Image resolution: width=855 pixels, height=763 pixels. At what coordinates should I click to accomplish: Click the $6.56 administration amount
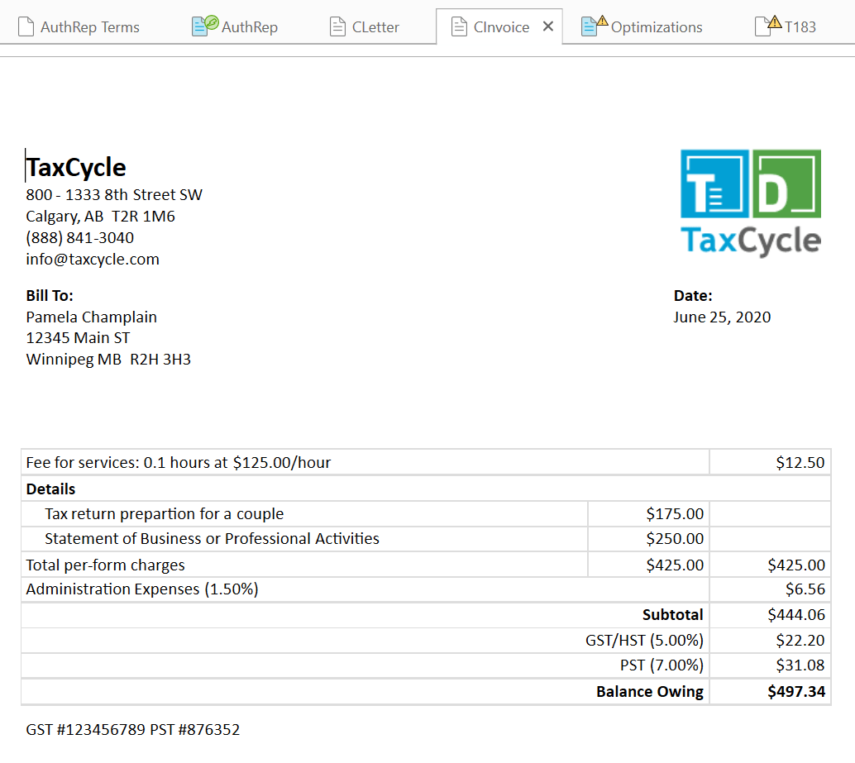click(805, 589)
